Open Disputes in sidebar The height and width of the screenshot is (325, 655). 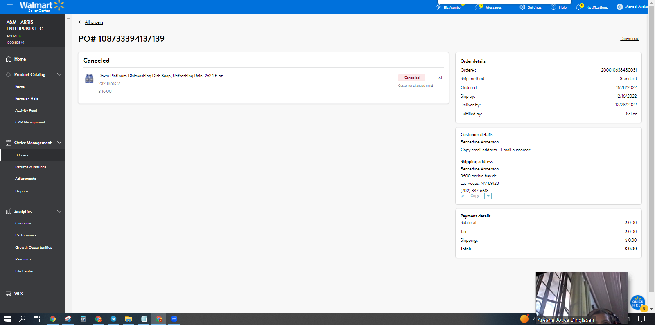click(23, 191)
